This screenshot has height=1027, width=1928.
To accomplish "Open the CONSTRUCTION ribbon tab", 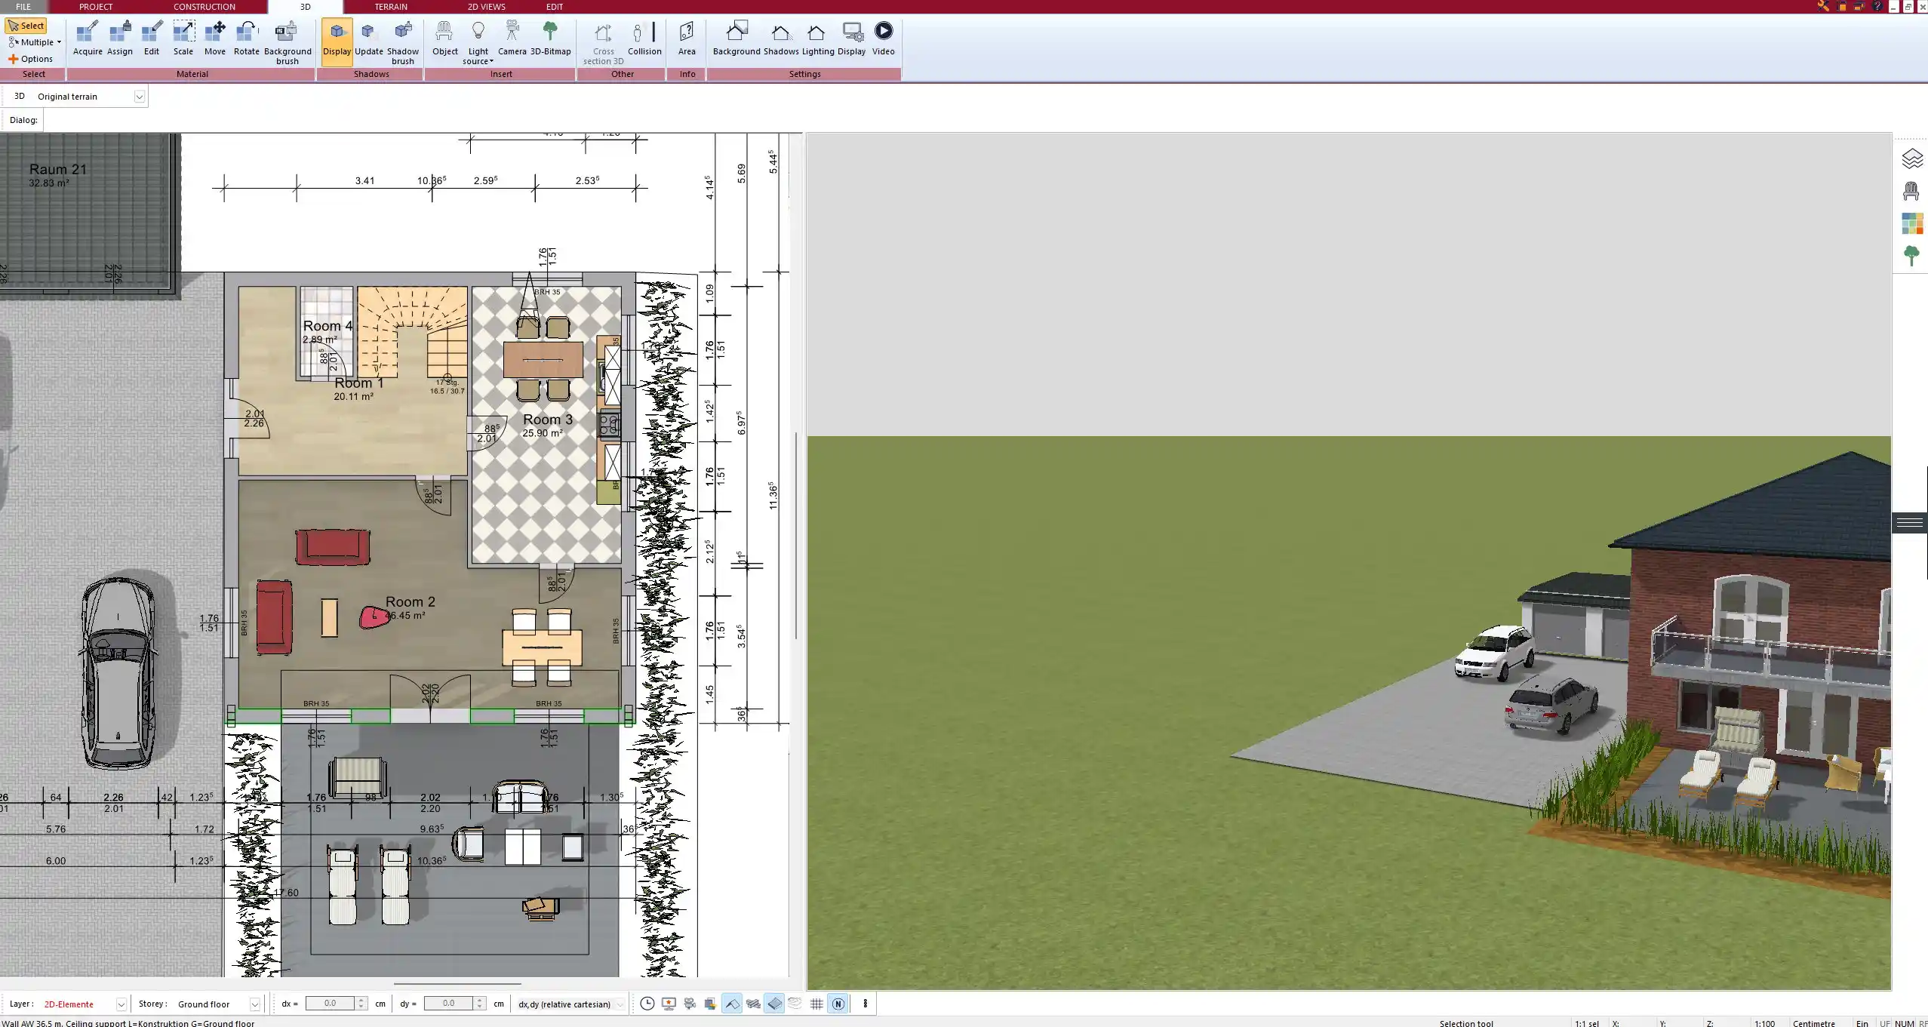I will (204, 7).
